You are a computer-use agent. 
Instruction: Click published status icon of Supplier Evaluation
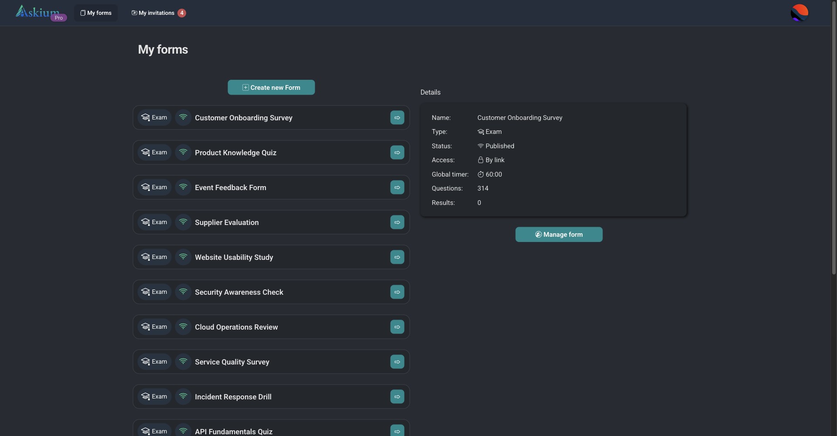coord(183,222)
